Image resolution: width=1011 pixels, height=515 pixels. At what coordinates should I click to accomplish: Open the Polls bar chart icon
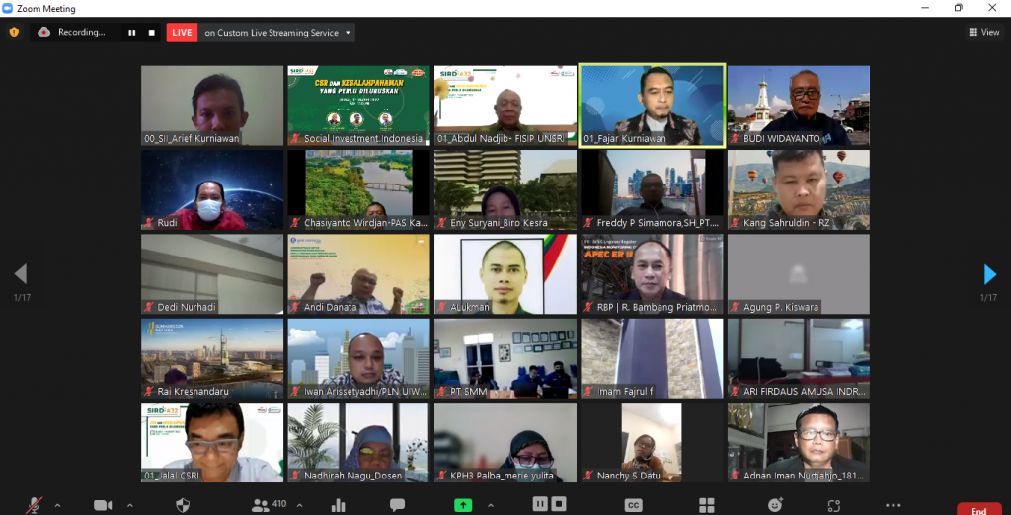[339, 505]
